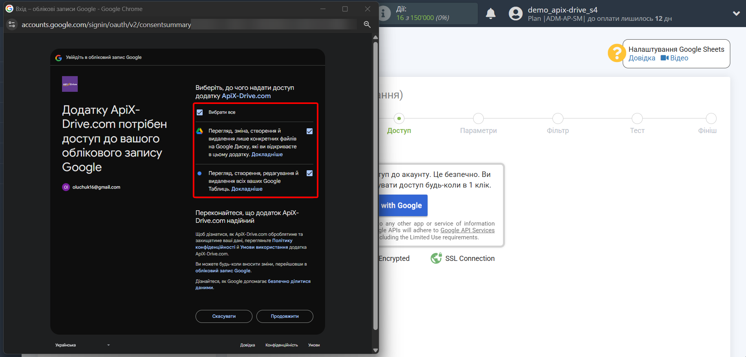
Task: Click the yellow question mark help icon
Action: click(x=616, y=53)
